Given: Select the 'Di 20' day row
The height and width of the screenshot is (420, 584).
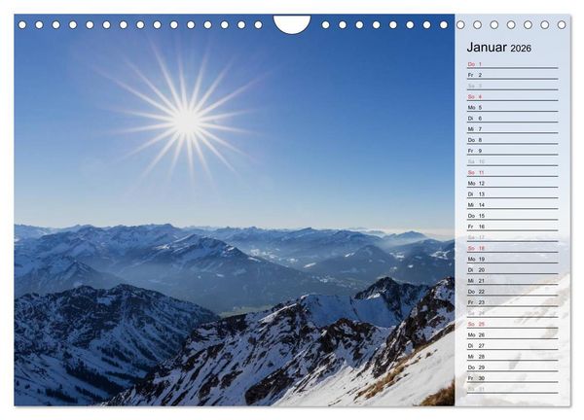Looking at the screenshot, I should coord(513,270).
